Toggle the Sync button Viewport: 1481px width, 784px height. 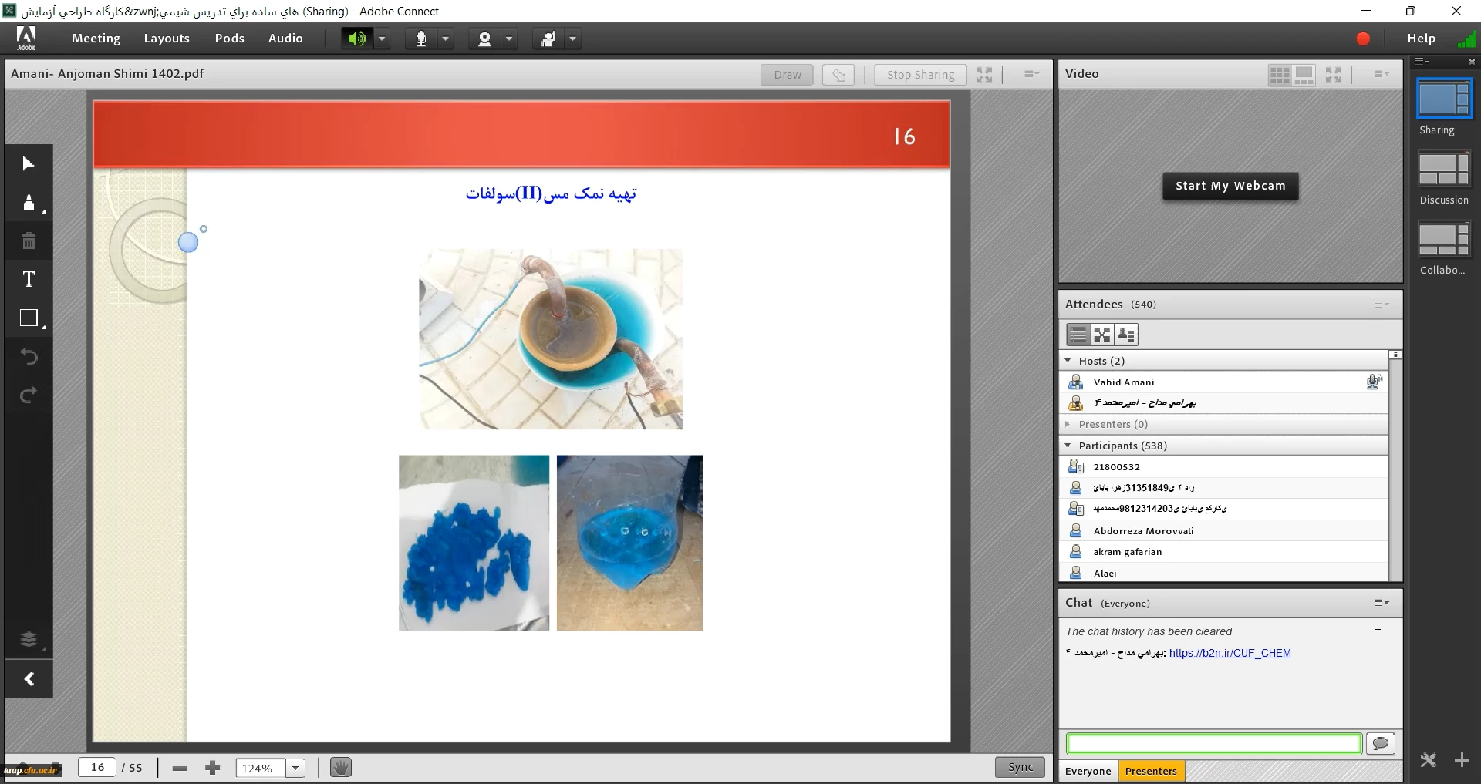1020,767
